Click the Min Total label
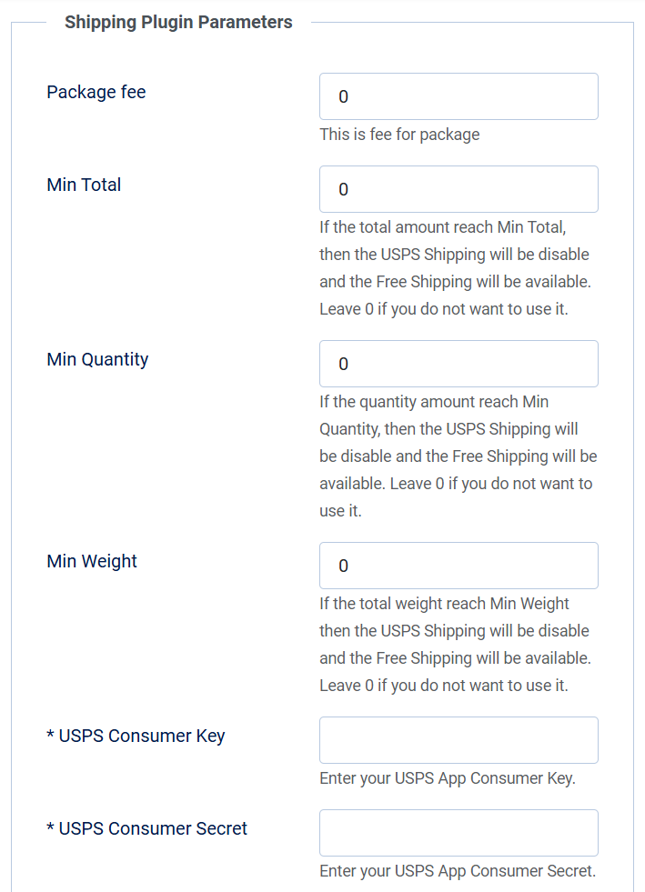Viewport: 645px width, 892px height. tap(84, 185)
